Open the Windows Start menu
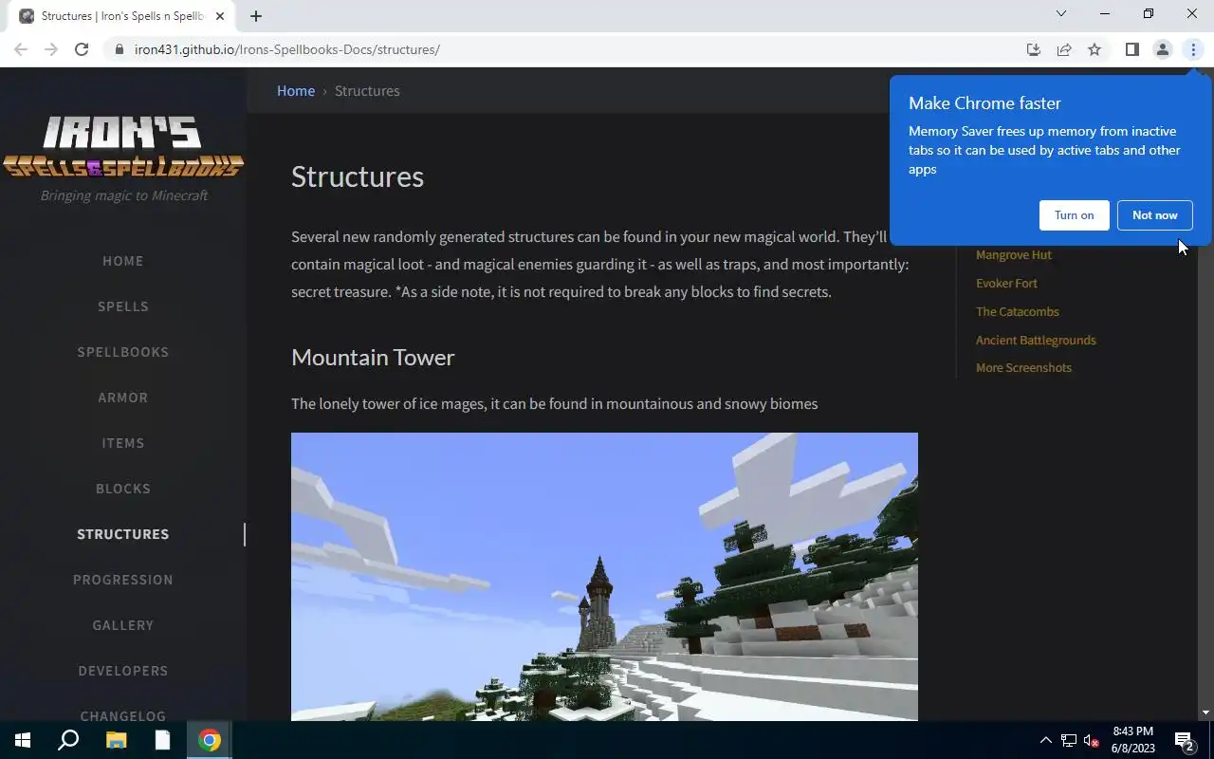Screen dimensions: 1214x759 click(23, 740)
